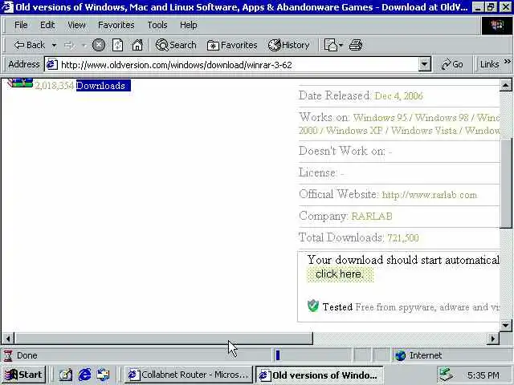Click the horizontal scrollbar thumb
The width and height of the screenshot is (514, 385).
pyautogui.click(x=164, y=338)
